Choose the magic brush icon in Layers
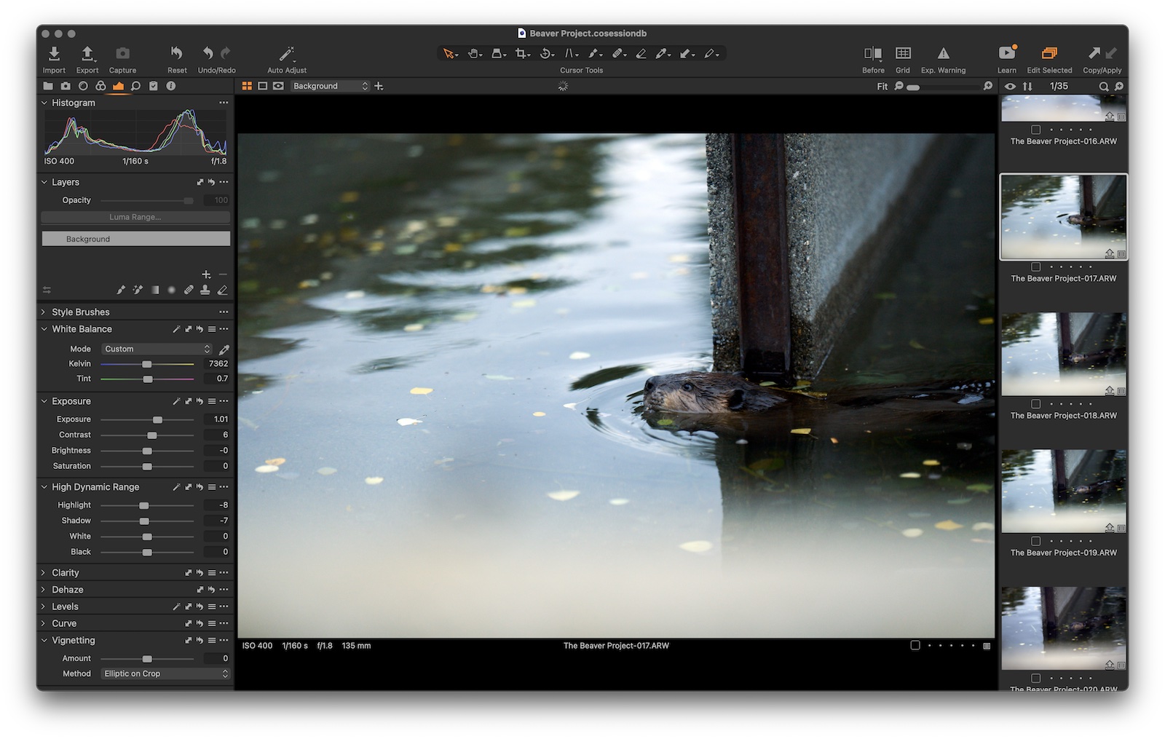This screenshot has width=1165, height=739. (138, 290)
